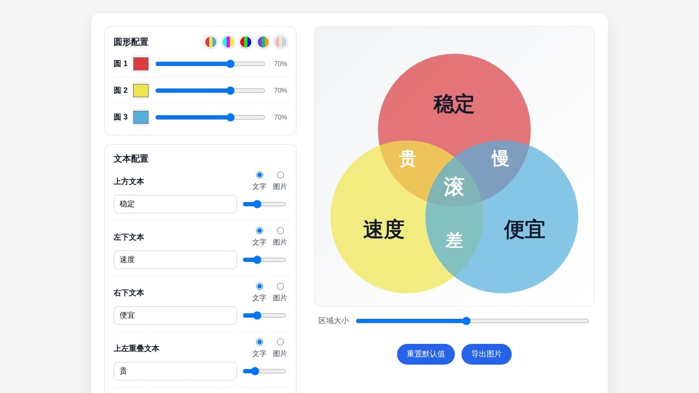
Task: Apply the purple-teal-orange palette preset
Action: (263, 42)
